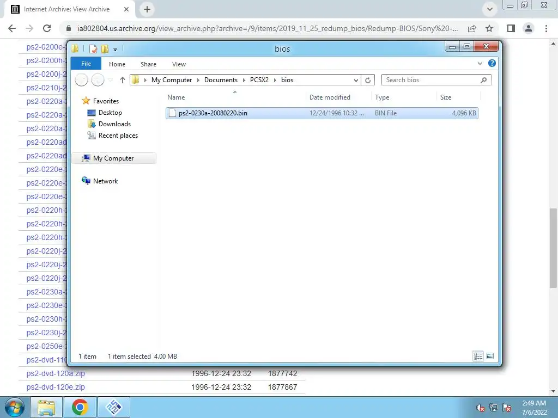
Task: Open the quick access toolbar dropdown
Action: (116, 49)
